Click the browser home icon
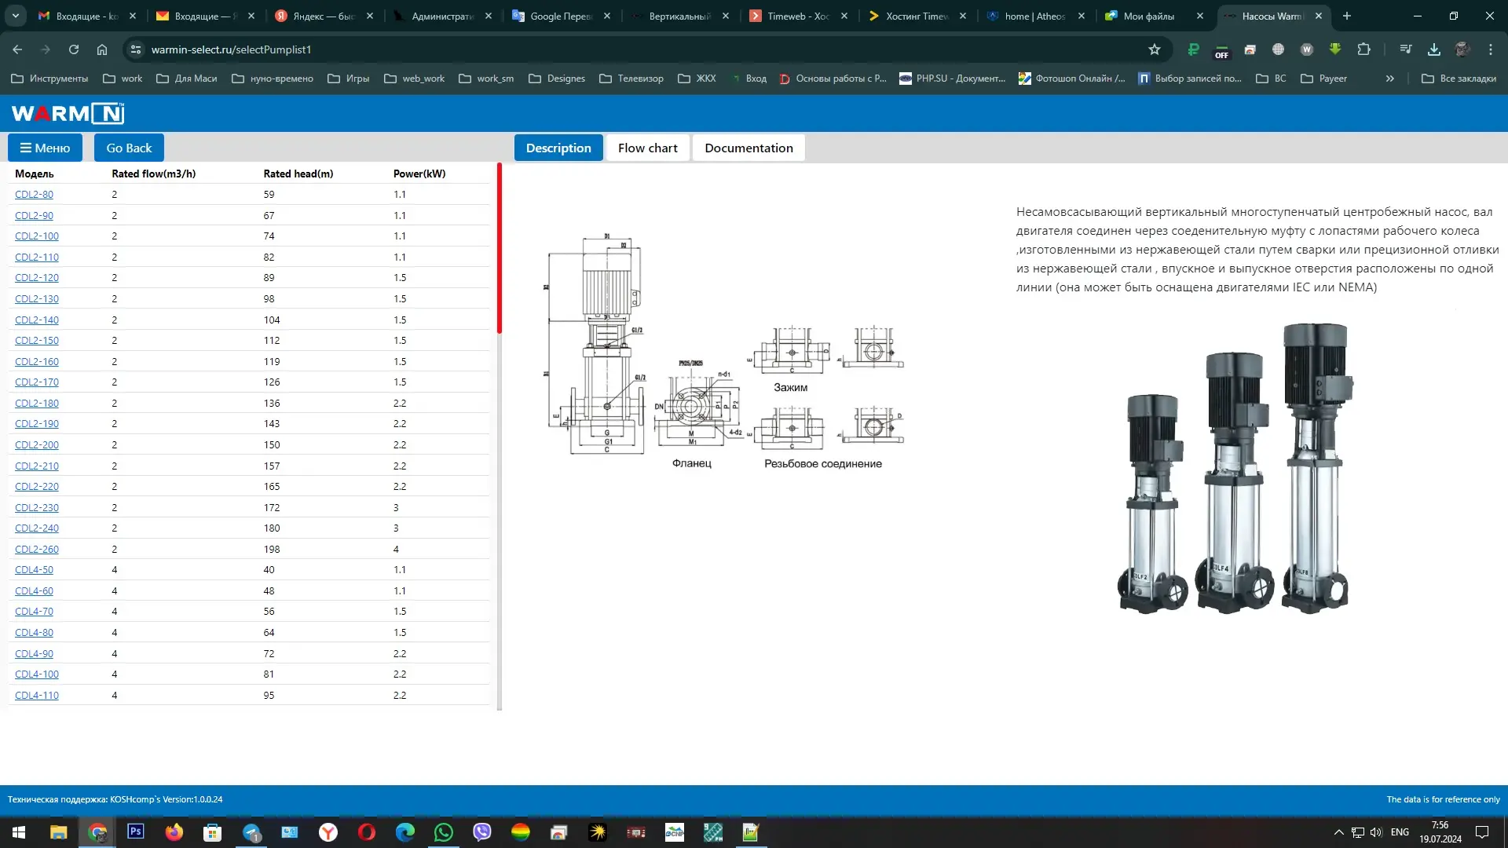Screen dimensions: 1508x848 click(102, 49)
